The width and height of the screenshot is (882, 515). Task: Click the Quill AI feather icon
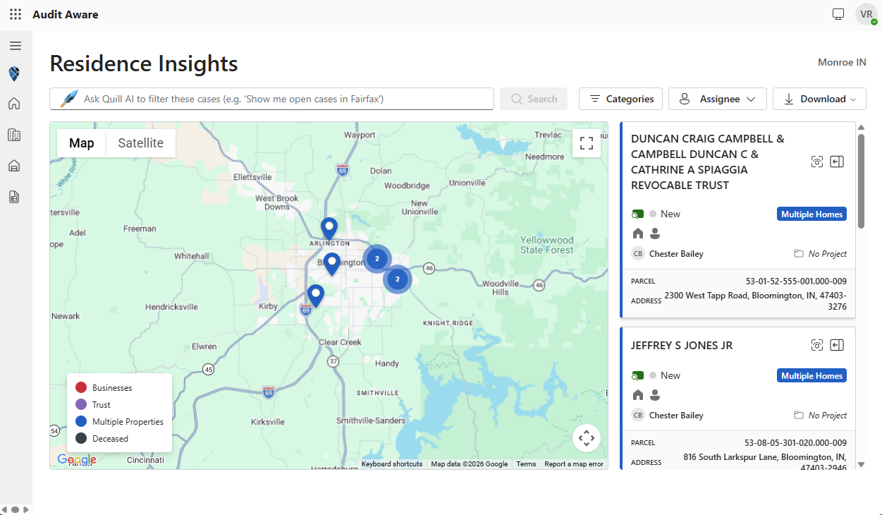pyautogui.click(x=68, y=99)
